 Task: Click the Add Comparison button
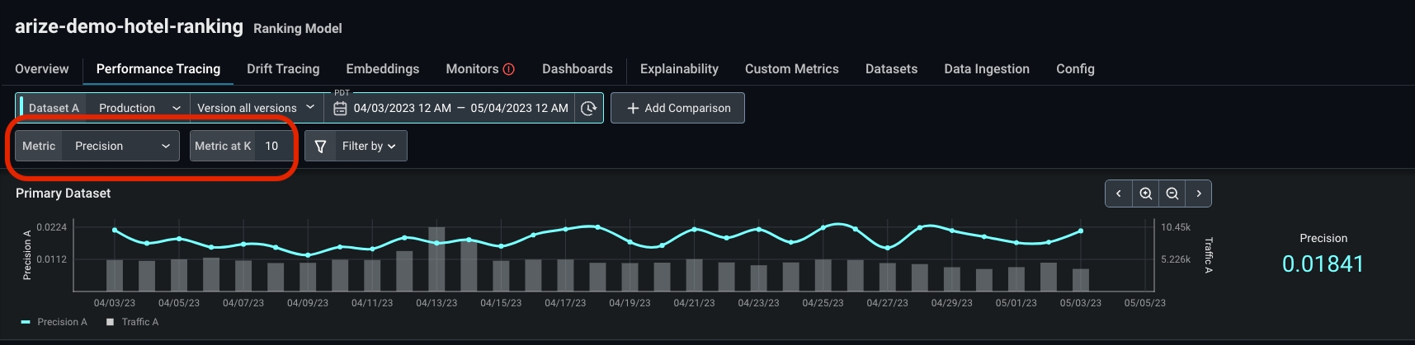coord(677,108)
